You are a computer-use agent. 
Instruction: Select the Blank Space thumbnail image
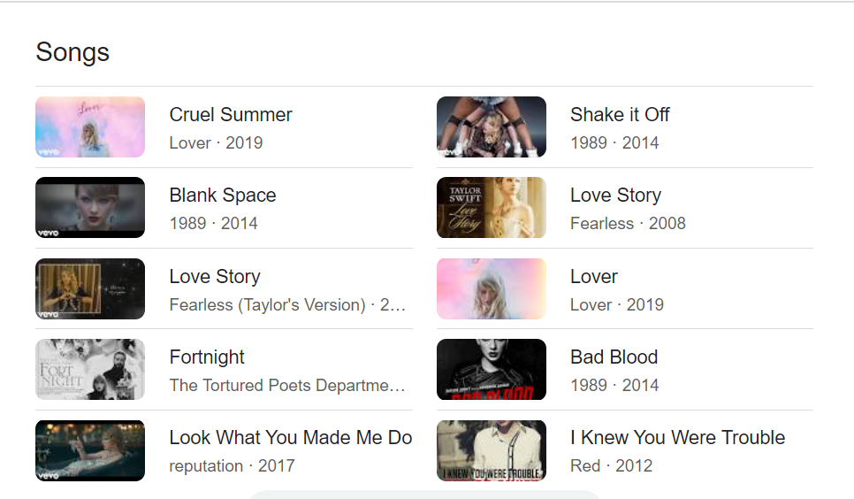(x=90, y=208)
